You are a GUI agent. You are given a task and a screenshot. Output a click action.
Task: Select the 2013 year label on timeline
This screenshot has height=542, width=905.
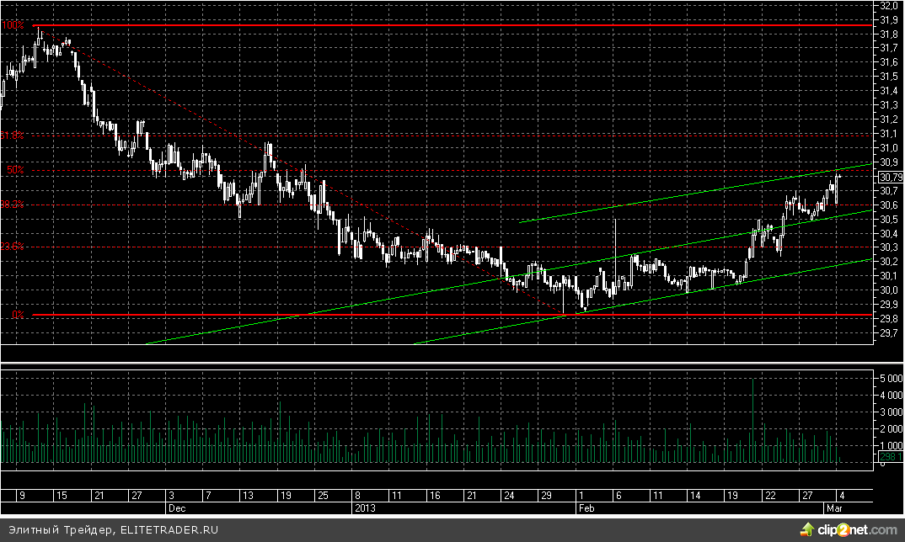[x=362, y=508]
